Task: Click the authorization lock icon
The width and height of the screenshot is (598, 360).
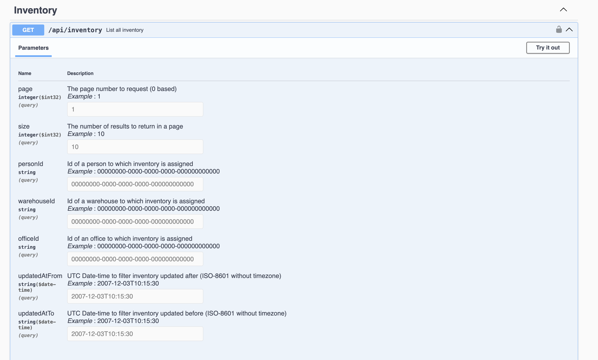Action: click(559, 29)
